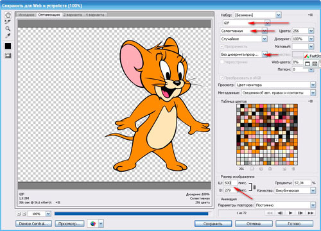Click the Сохранить button
Screen dimensions: 321x231
213,224
